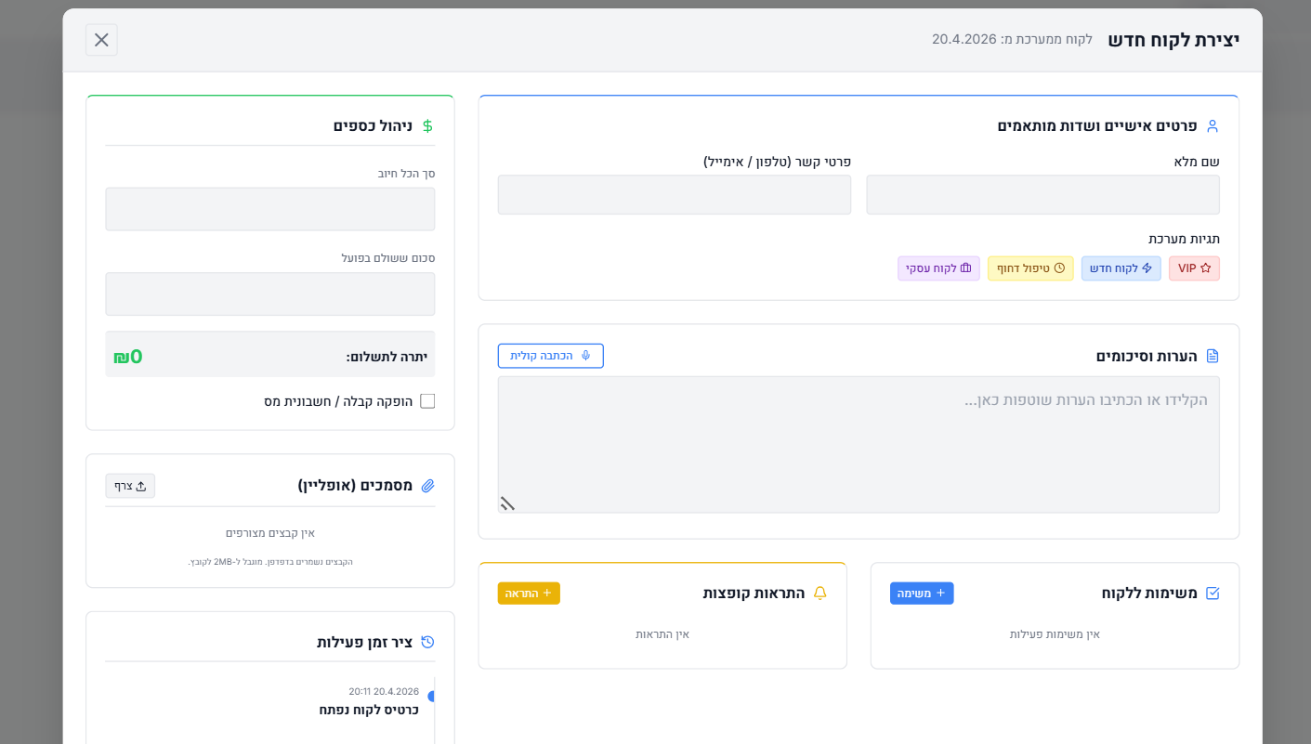Click the person icon beside personal details heading
Viewport: 1311px width, 744px height.
(1212, 126)
